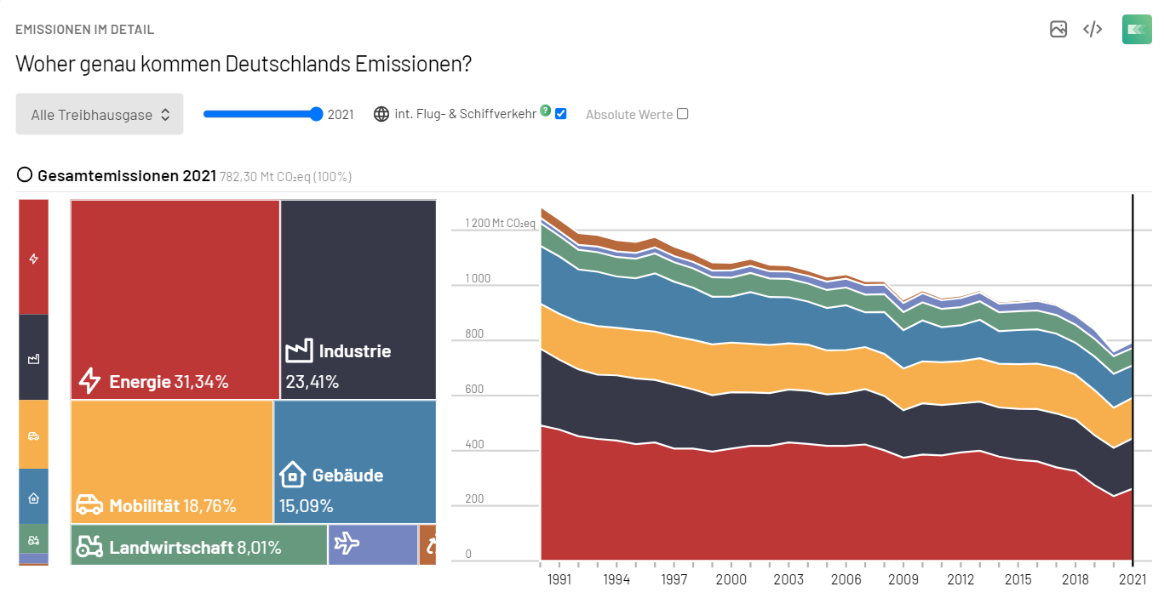This screenshot has height=598, width=1164.
Task: Click the download-as-image icon
Action: [x=1058, y=30]
